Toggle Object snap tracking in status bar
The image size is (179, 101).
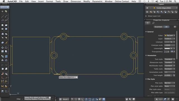(x=93, y=99)
